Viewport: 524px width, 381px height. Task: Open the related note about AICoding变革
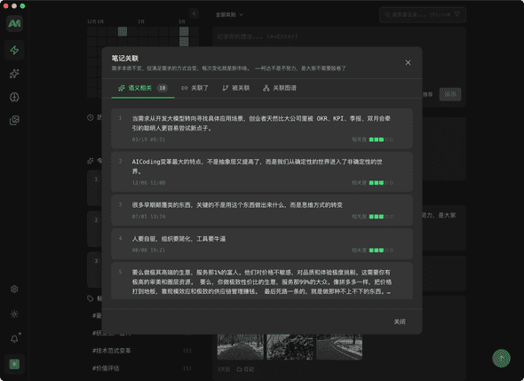click(262, 171)
